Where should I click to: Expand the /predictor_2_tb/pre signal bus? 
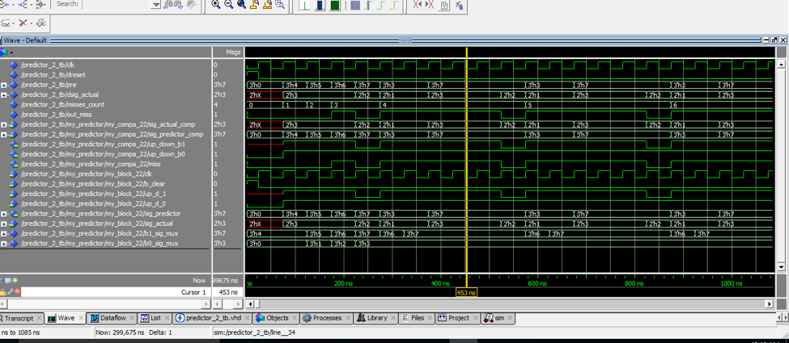click(x=4, y=85)
